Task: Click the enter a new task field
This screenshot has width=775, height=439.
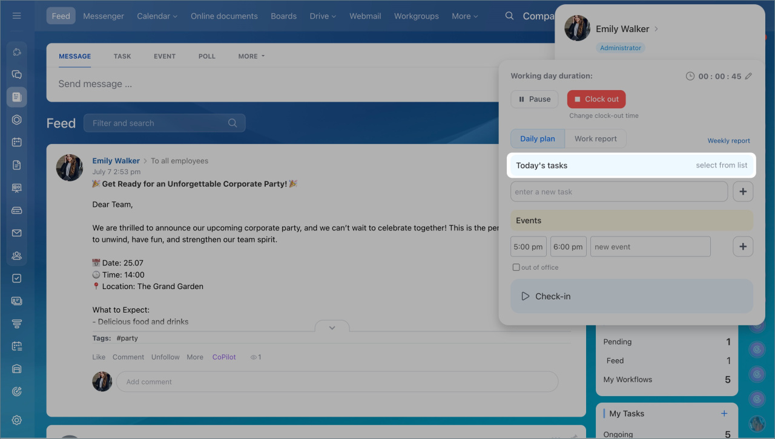Action: pos(618,192)
